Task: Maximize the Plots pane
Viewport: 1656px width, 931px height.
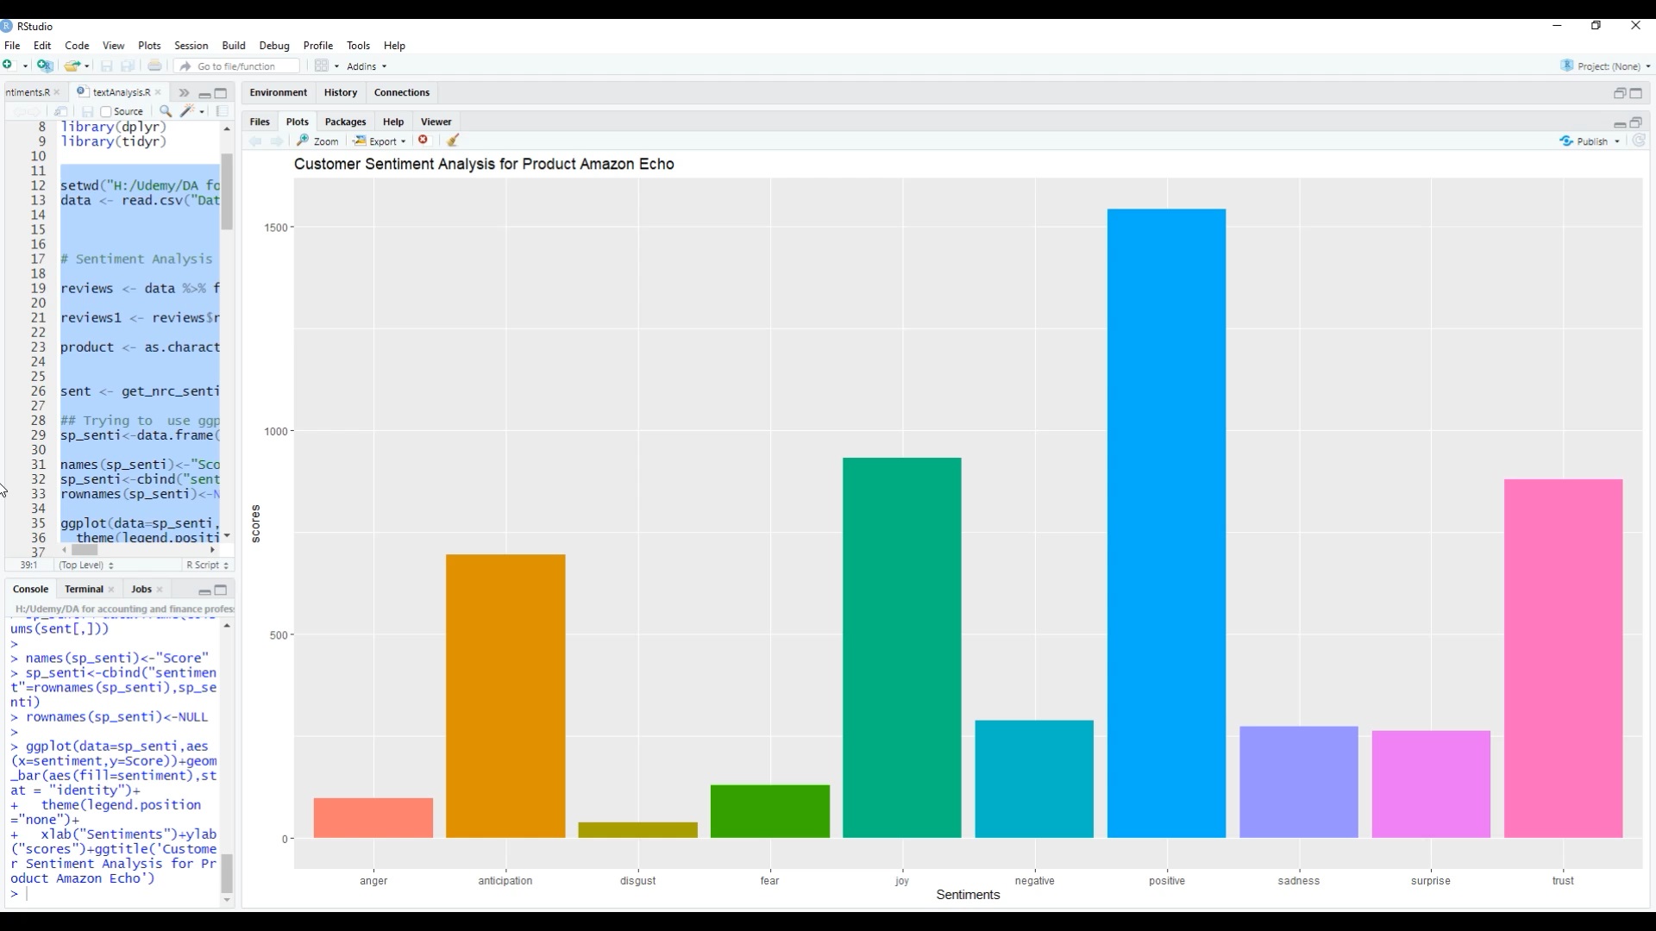Action: 1636,122
